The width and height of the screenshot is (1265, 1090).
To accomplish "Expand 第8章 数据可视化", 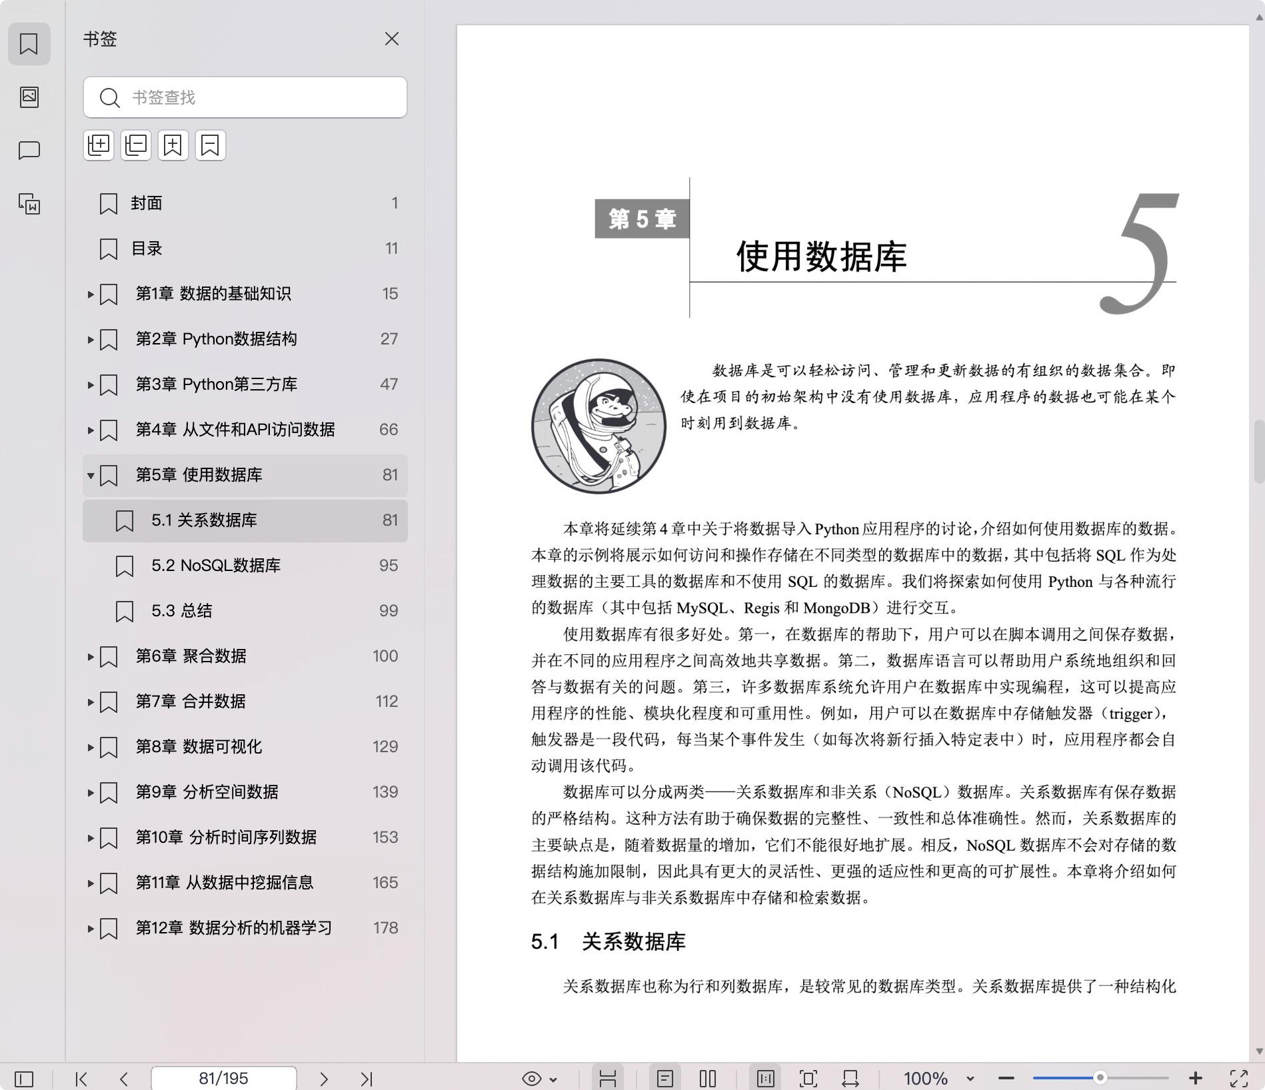I will pos(91,748).
